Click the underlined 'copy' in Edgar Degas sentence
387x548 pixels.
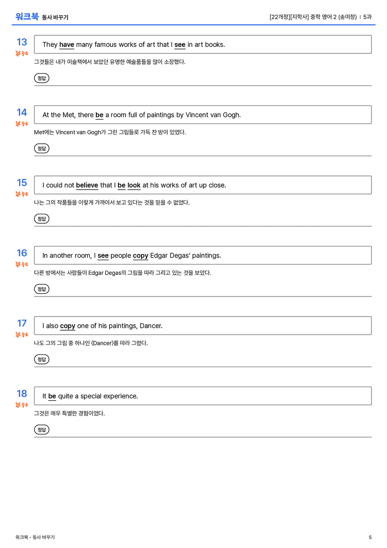tap(141, 256)
